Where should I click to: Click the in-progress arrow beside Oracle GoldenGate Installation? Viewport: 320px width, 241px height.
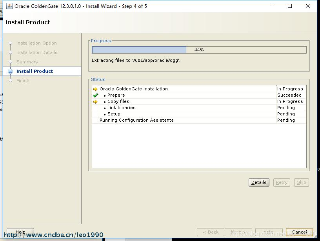click(x=95, y=89)
